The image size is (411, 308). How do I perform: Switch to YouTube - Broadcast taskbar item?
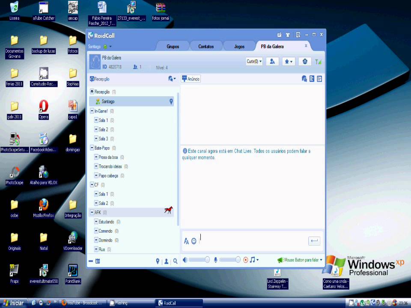pyautogui.click(x=83, y=303)
